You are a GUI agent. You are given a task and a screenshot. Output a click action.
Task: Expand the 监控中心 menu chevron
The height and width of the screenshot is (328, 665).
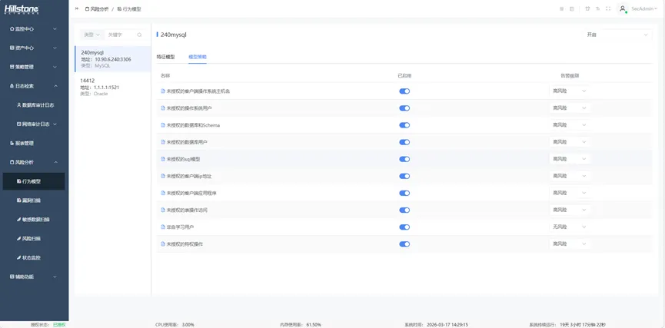click(55, 29)
